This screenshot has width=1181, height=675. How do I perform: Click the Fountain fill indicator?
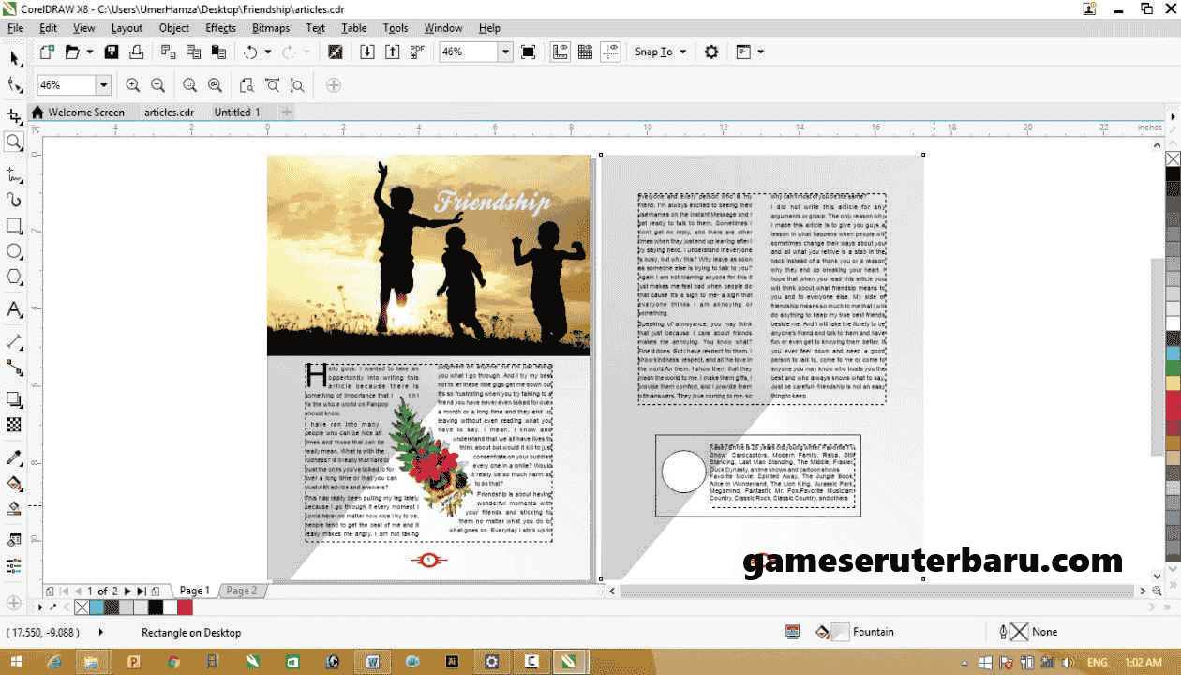(x=854, y=632)
